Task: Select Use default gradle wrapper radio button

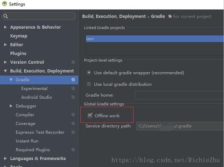Action: [x=89, y=73]
